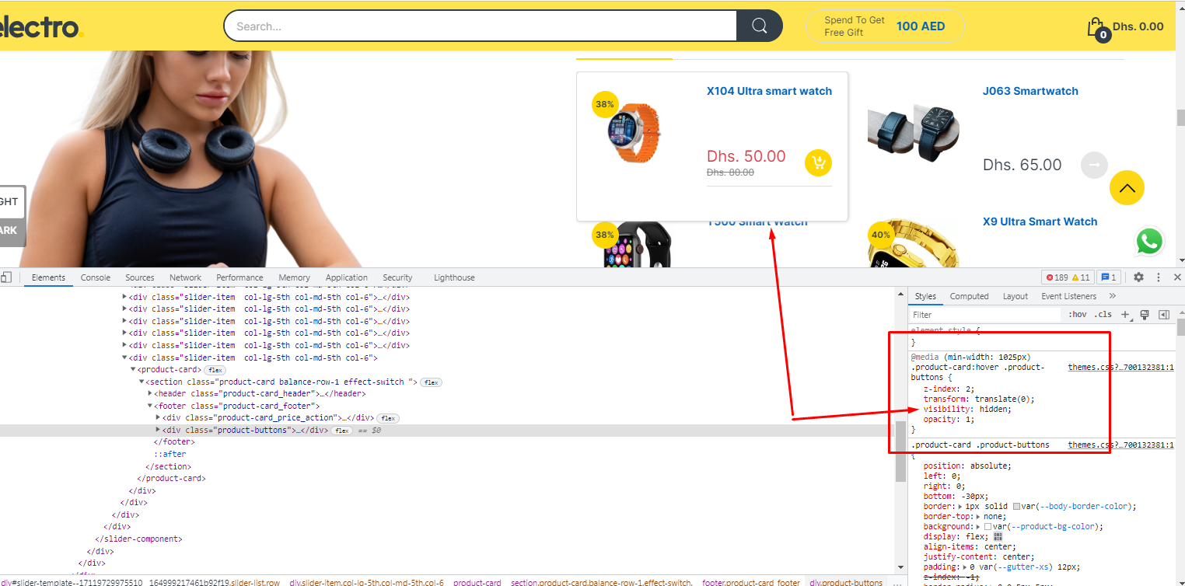Expand the background shorthand property triangle

pos(978,526)
